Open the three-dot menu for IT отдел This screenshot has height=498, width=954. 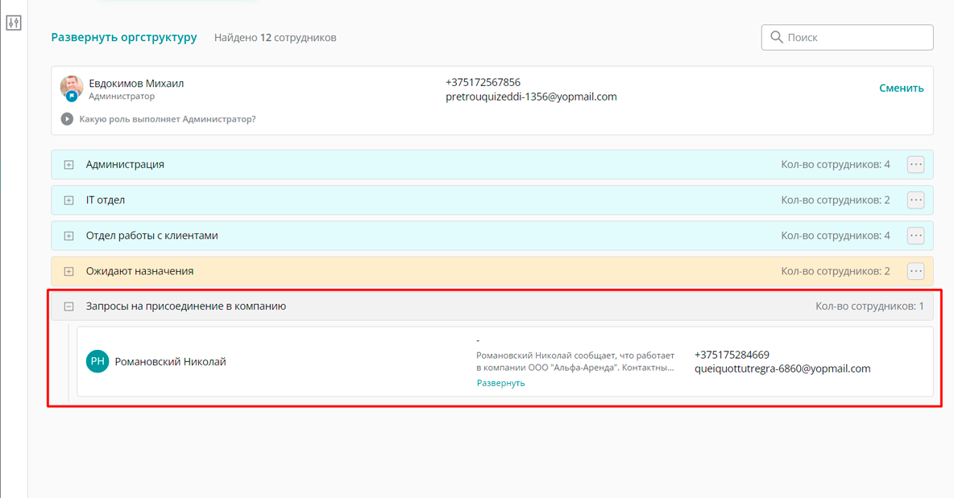915,200
